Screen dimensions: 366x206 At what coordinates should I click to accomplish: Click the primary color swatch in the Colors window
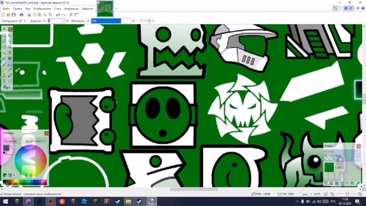[6, 148]
